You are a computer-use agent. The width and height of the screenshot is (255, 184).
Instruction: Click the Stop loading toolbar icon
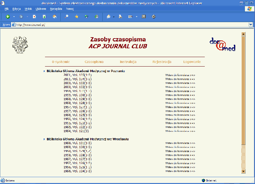(34, 17)
